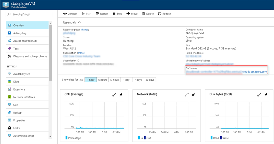This screenshot has height=144, width=274.
Task: Pin the CPU (average) chart
Action: tap(121, 95)
